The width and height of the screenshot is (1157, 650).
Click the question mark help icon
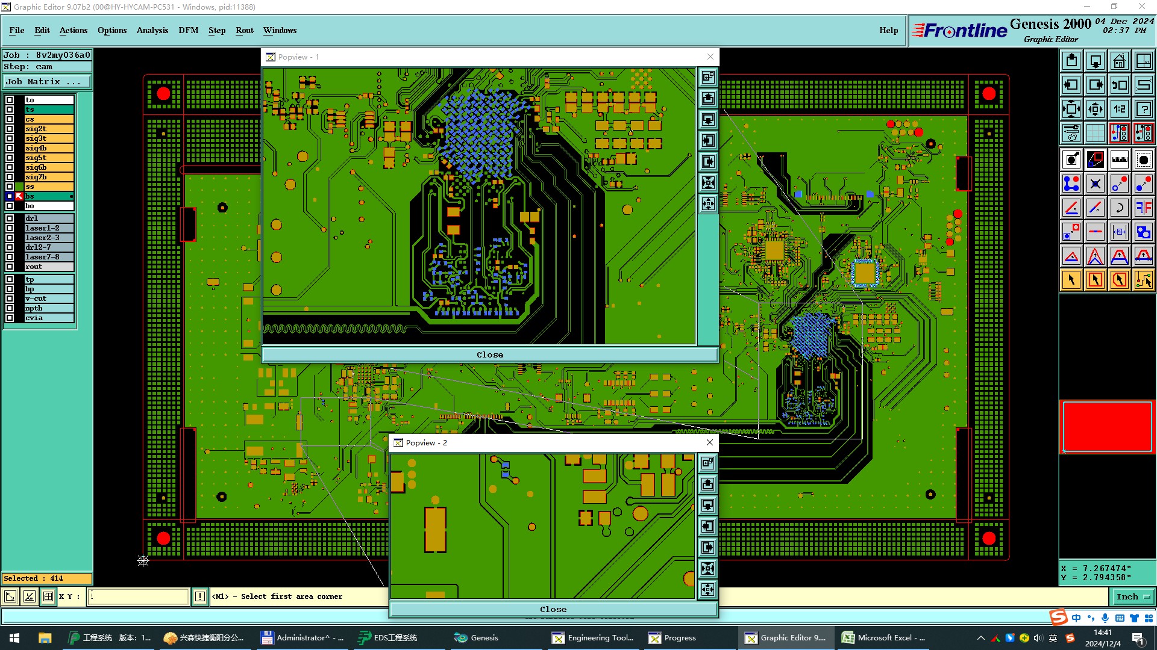(1143, 109)
